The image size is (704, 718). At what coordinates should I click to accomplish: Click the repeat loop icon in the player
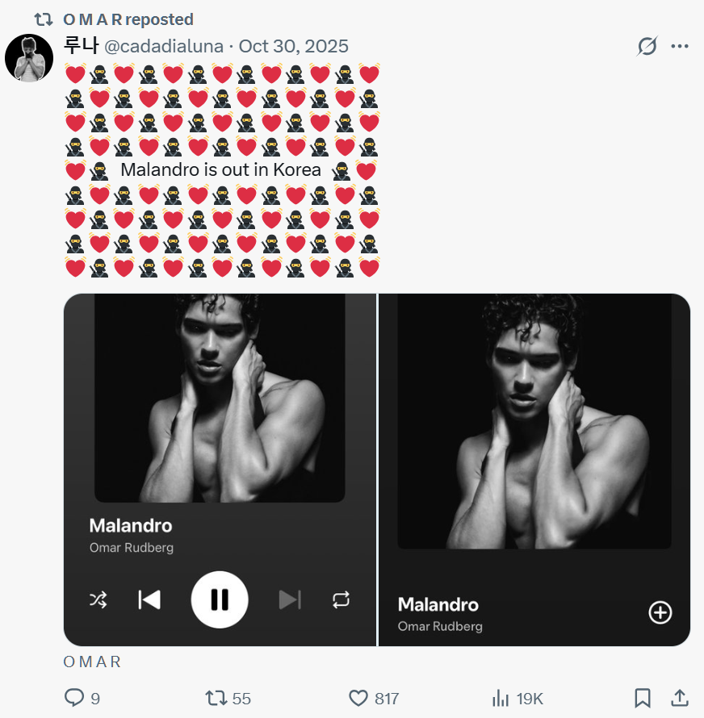point(341,599)
